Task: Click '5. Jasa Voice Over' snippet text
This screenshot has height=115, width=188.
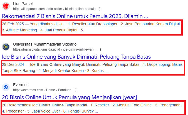Action: tap(44, 111)
